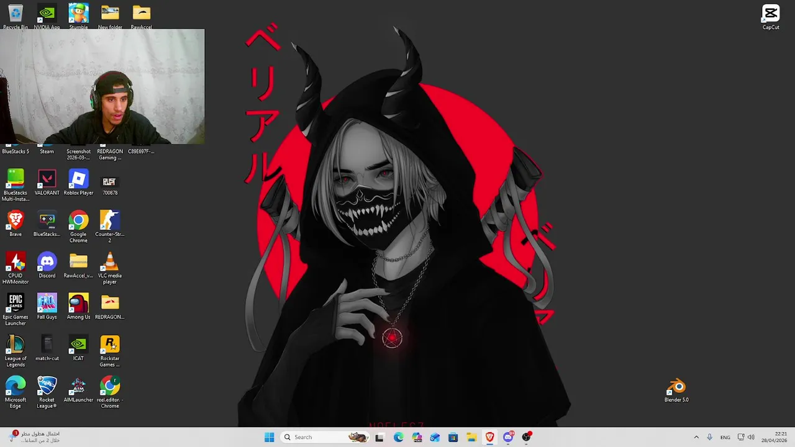Image resolution: width=795 pixels, height=447 pixels.
Task: Select the Google Chrome shortcut
Action: point(78,227)
